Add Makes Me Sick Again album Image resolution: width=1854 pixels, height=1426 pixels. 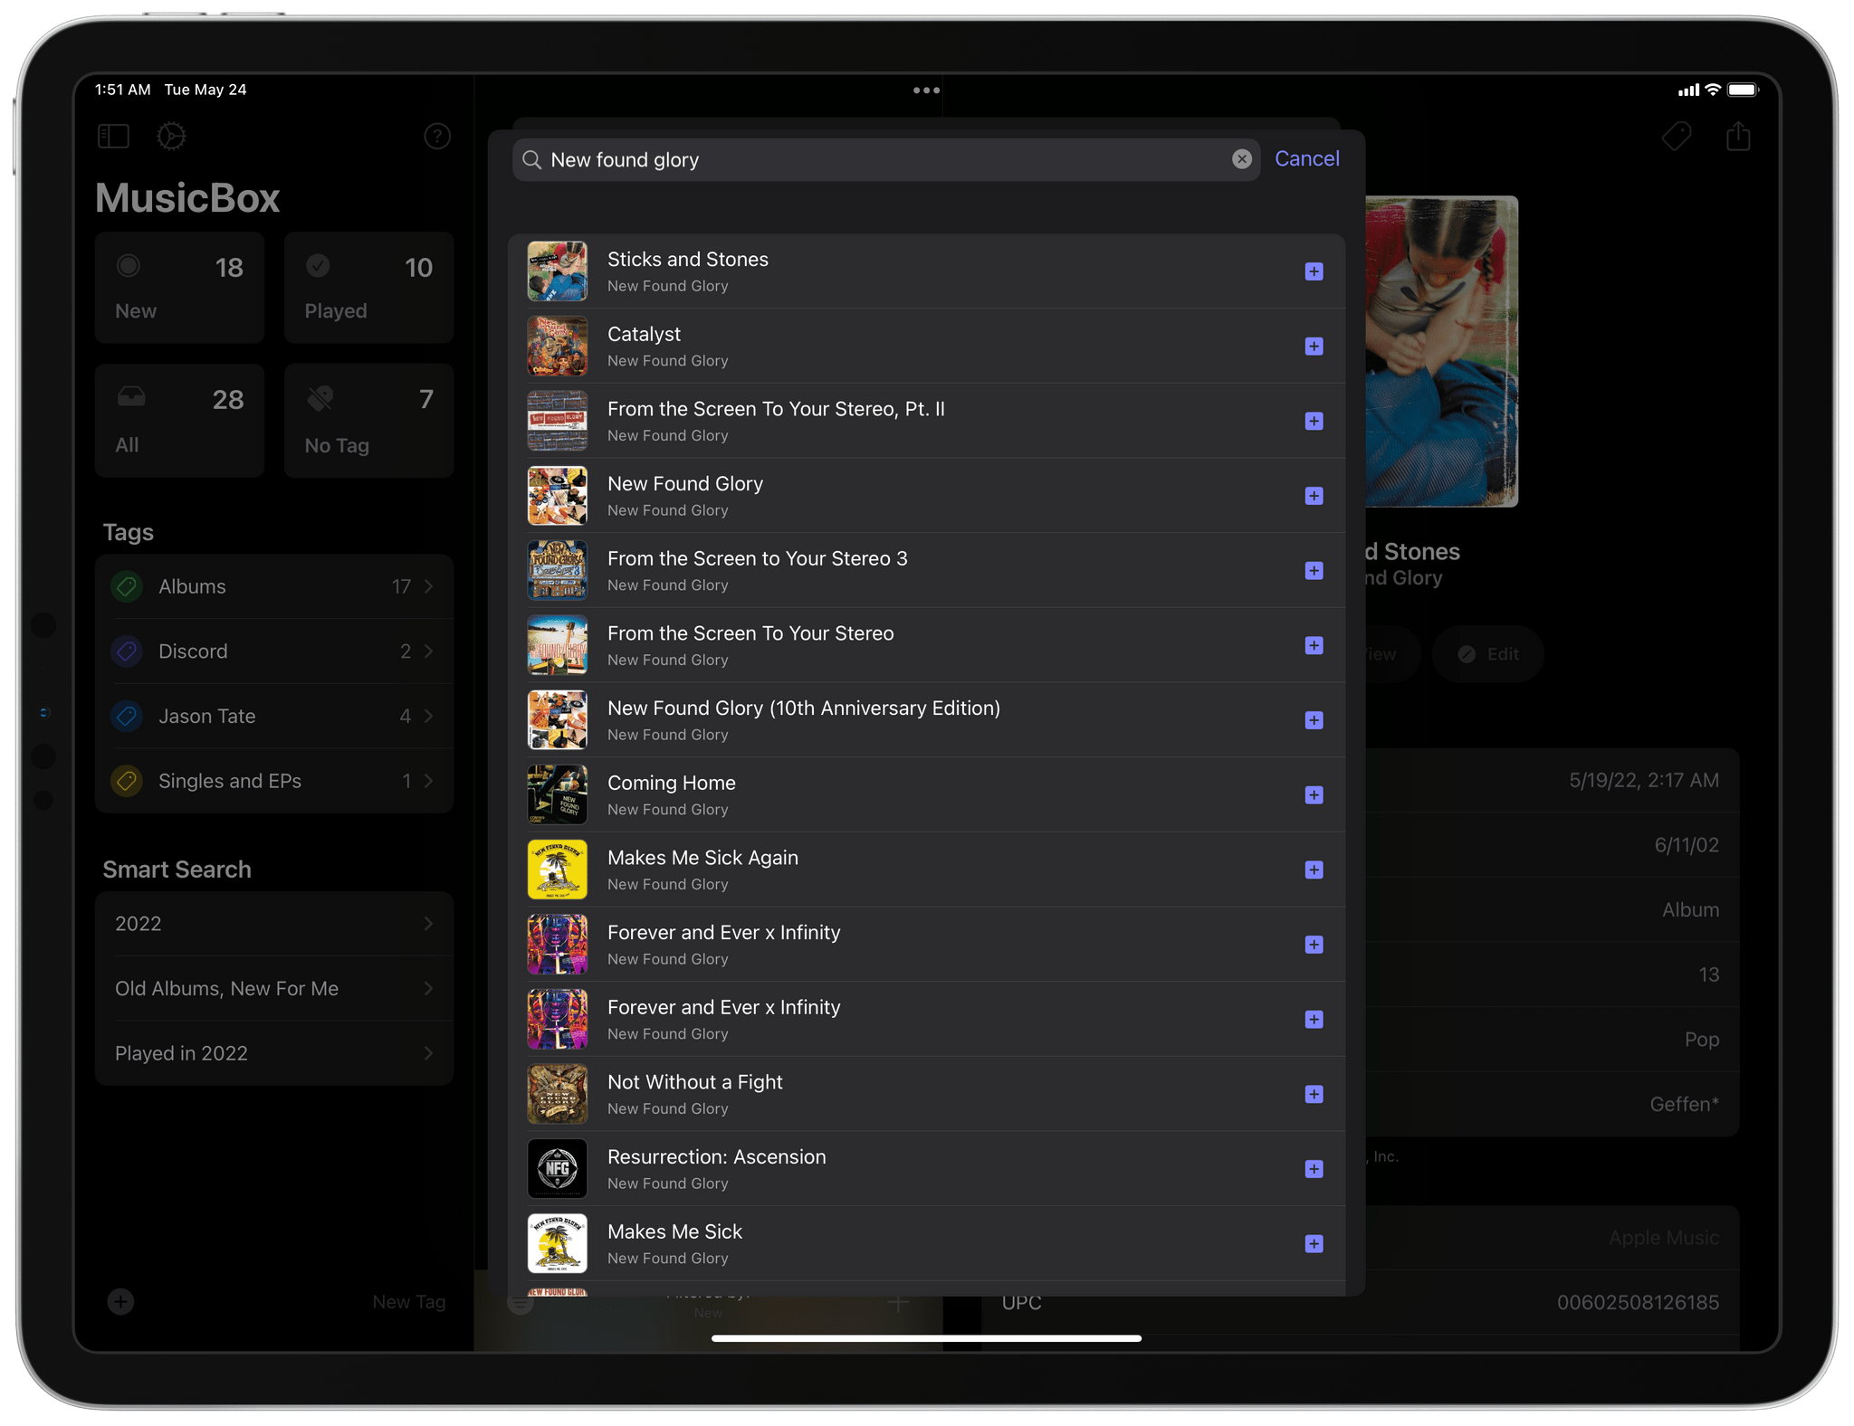pyautogui.click(x=1314, y=870)
